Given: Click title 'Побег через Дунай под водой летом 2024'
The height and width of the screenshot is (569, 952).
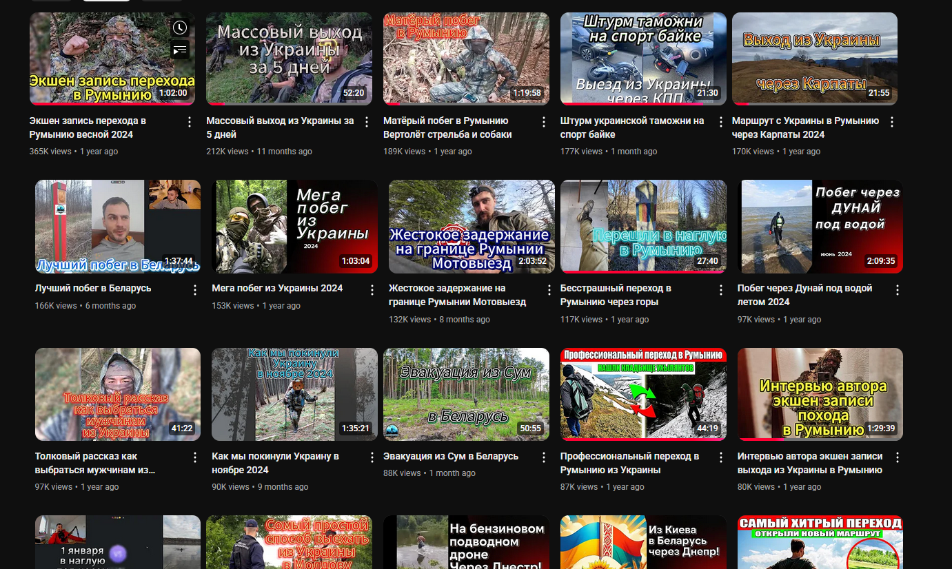Looking at the screenshot, I should click(805, 295).
